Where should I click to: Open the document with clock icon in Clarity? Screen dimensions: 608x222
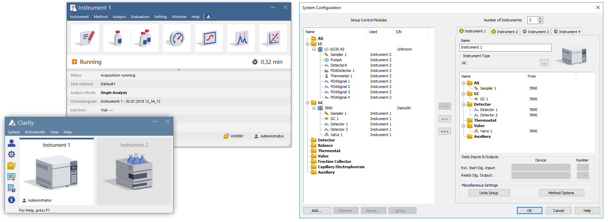point(12,189)
